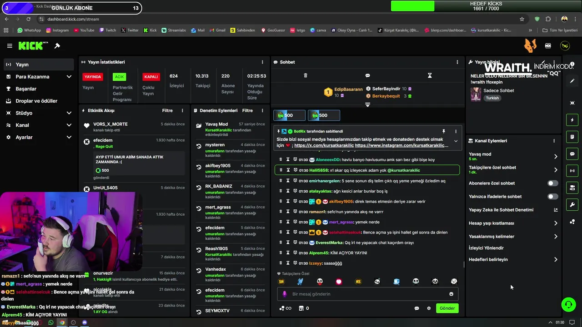This screenshot has height=327, width=582.
Task: Open Takipçilere özel sohbet arrow
Action: [x=556, y=170]
